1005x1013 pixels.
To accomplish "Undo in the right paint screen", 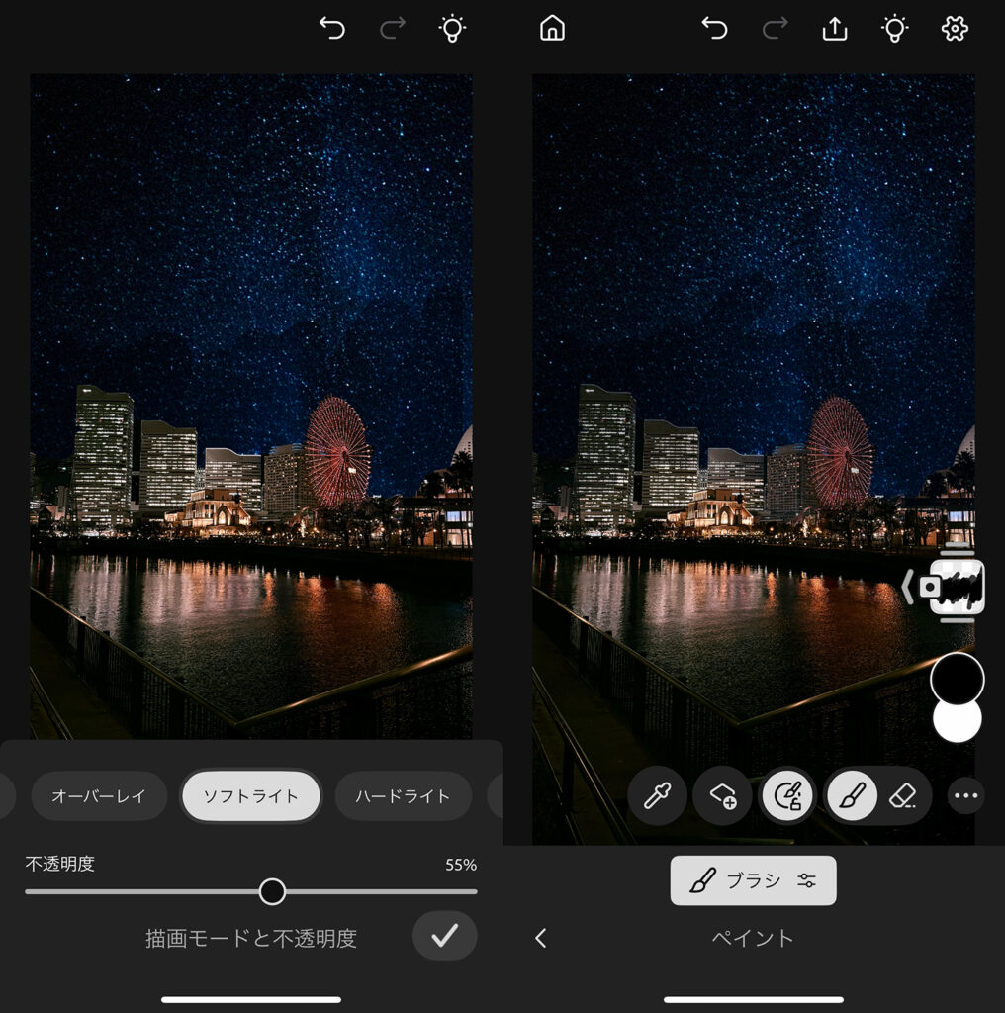I will coord(714,29).
